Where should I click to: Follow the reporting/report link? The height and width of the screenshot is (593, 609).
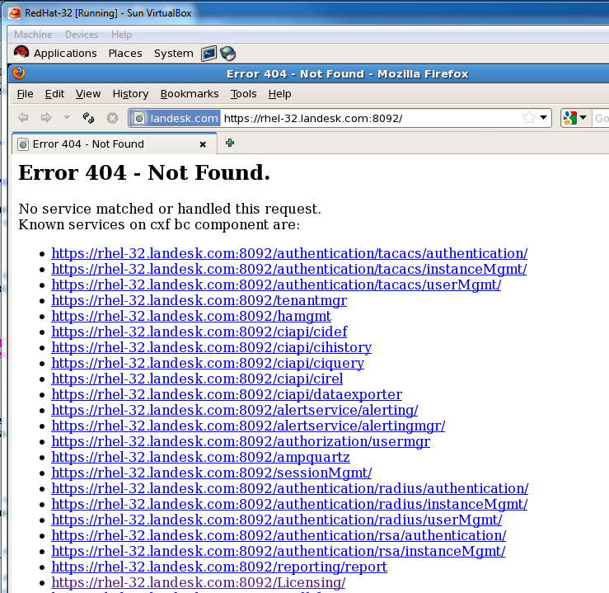pos(219,567)
